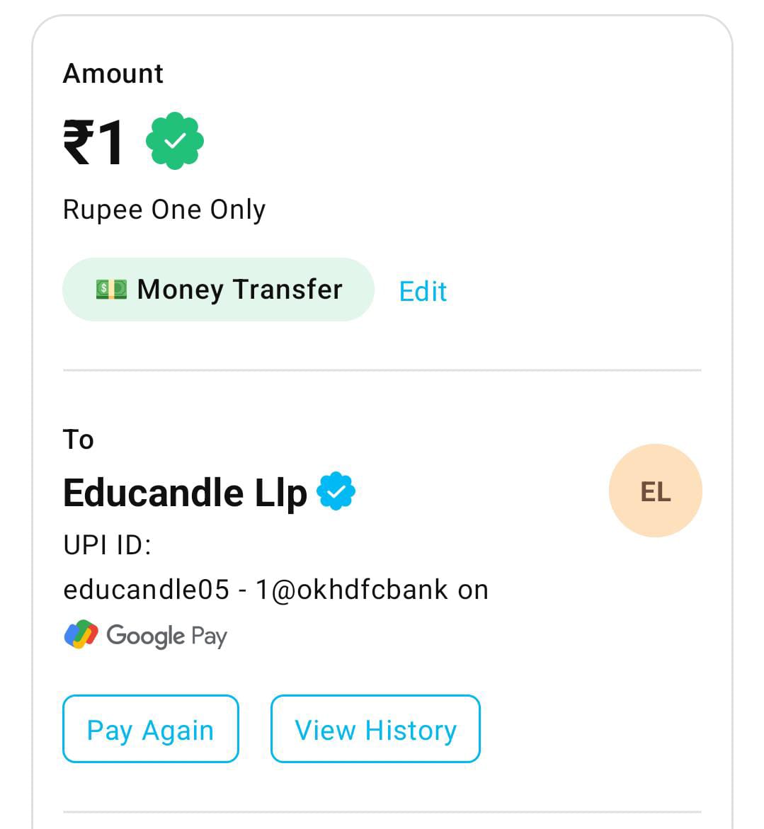Click the ₹1 amount value

(x=94, y=142)
